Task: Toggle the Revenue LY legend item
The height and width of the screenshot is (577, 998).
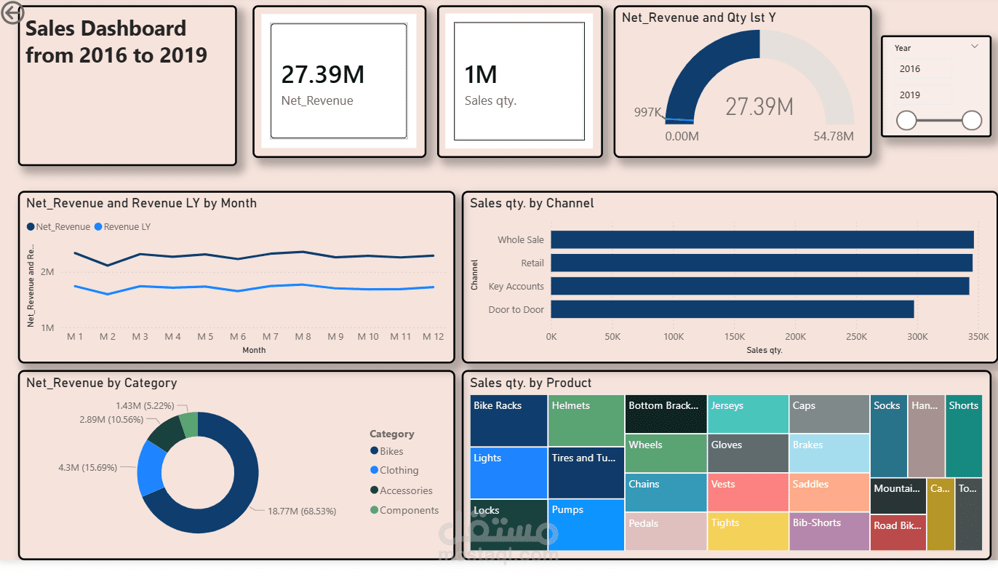Action: tap(121, 226)
